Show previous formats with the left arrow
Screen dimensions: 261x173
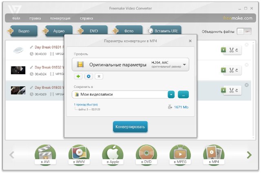[x=12, y=155]
